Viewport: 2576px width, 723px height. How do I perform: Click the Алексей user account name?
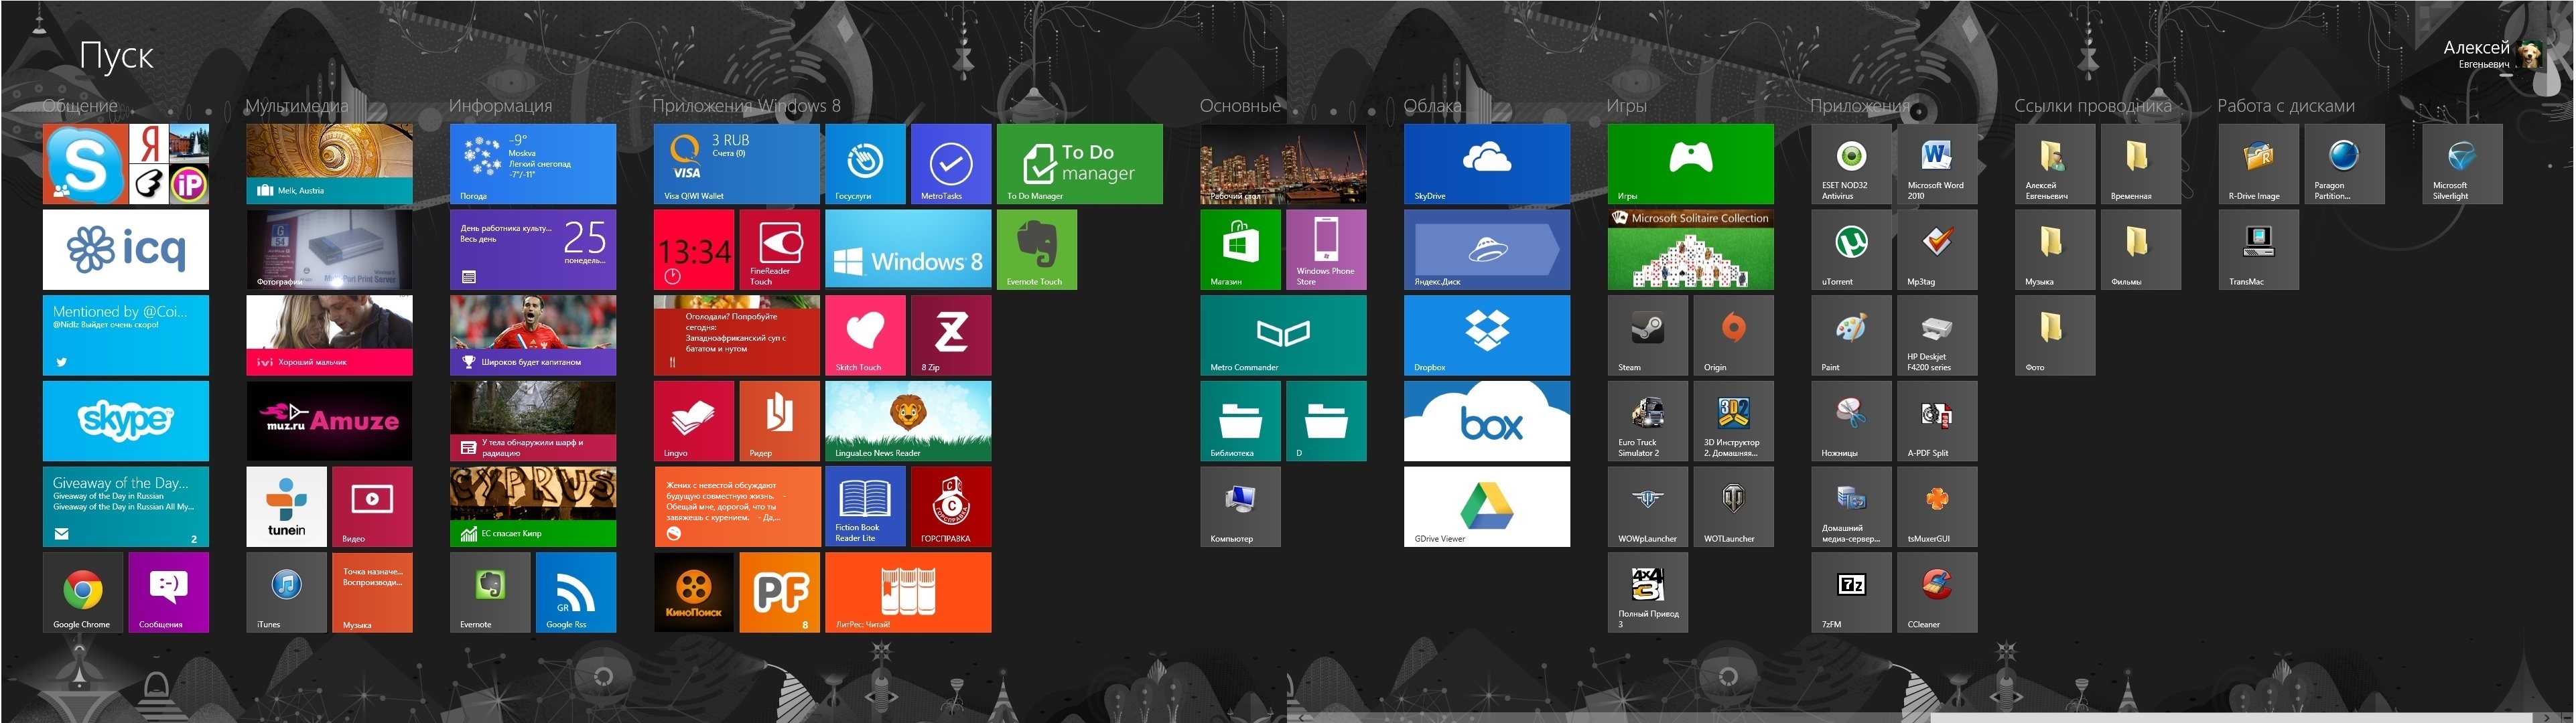[x=2476, y=47]
